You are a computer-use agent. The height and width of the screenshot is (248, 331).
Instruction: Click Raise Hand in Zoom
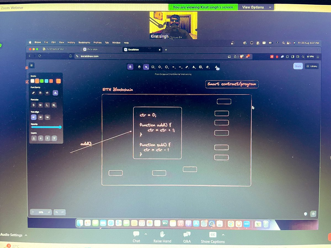162,237
